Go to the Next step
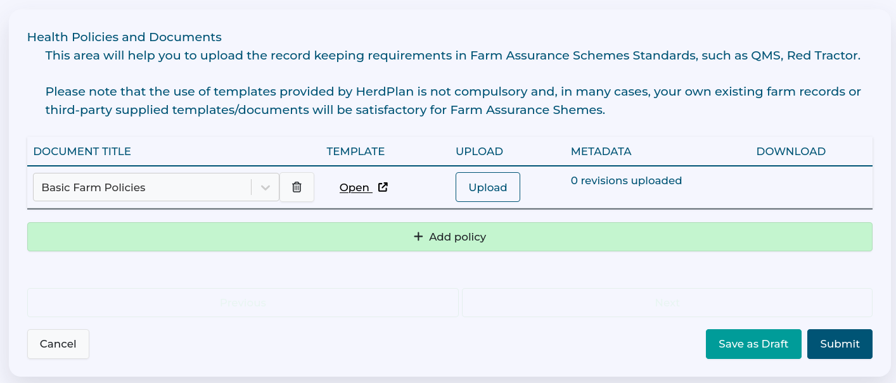The image size is (896, 383). 667,303
